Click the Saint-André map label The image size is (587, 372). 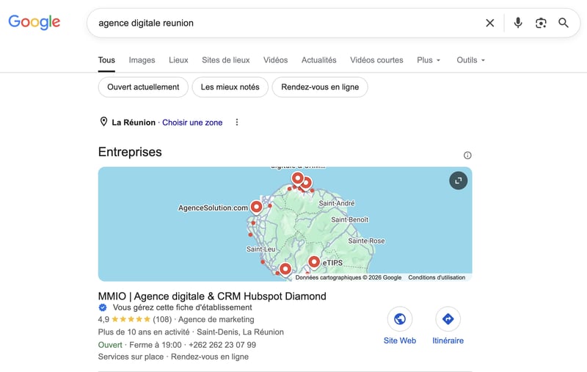click(337, 203)
